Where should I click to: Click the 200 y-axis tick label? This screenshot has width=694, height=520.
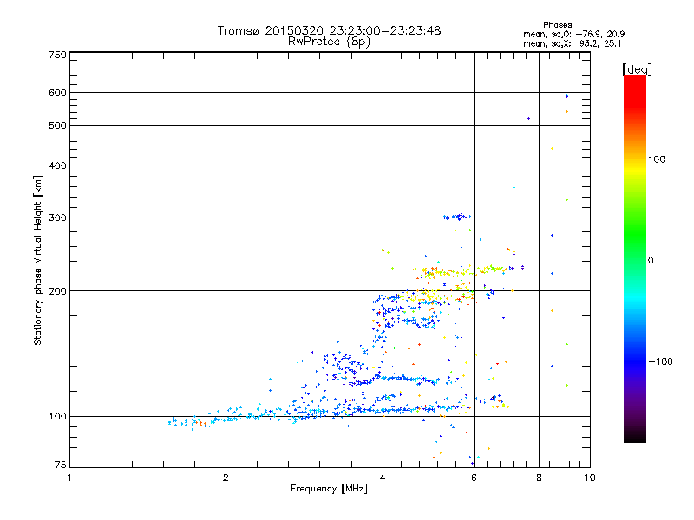tap(57, 291)
